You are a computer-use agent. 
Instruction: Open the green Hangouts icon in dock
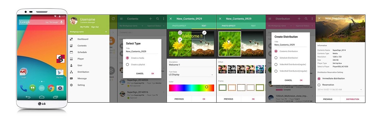pos(32,88)
